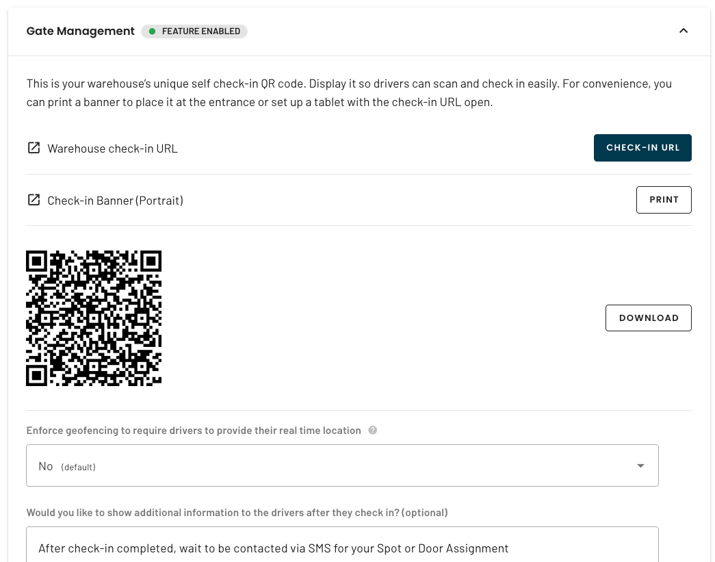
Task: Click the external link icon beside Check-in Banner
Action: click(34, 200)
